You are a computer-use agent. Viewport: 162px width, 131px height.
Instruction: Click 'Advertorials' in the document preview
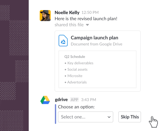(x=77, y=82)
